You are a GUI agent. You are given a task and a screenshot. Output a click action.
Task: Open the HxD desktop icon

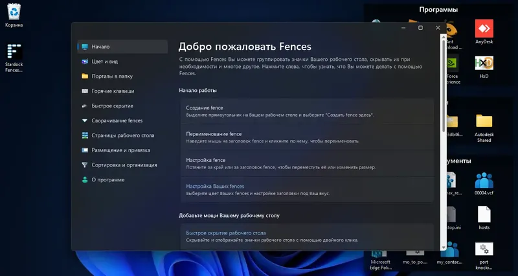[484, 67]
